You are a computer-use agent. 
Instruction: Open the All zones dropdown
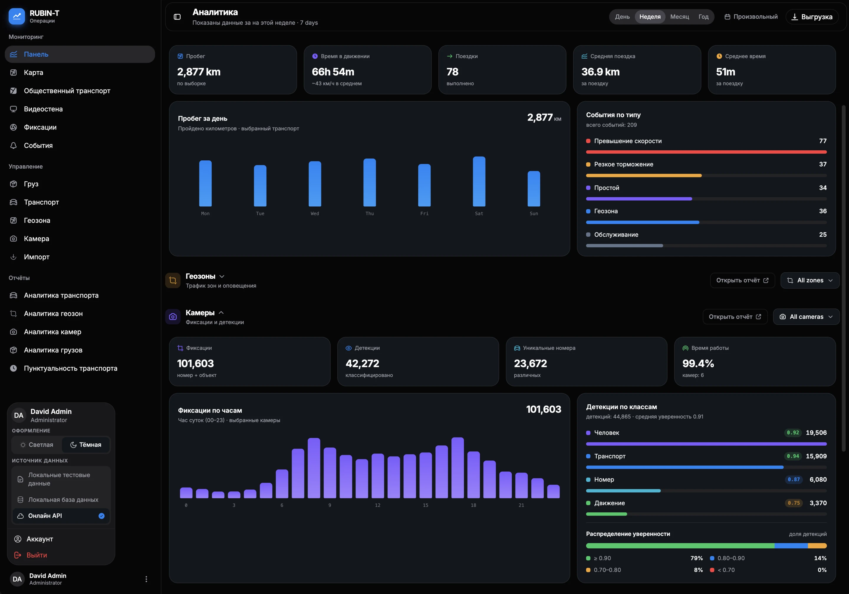pos(810,280)
